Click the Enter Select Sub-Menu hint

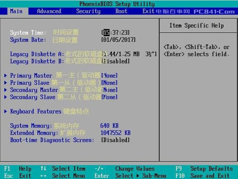click(131, 176)
